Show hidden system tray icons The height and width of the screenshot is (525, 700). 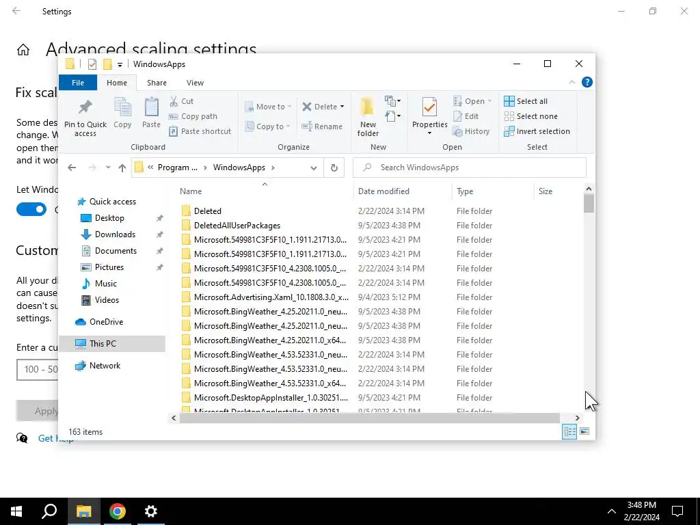612,511
